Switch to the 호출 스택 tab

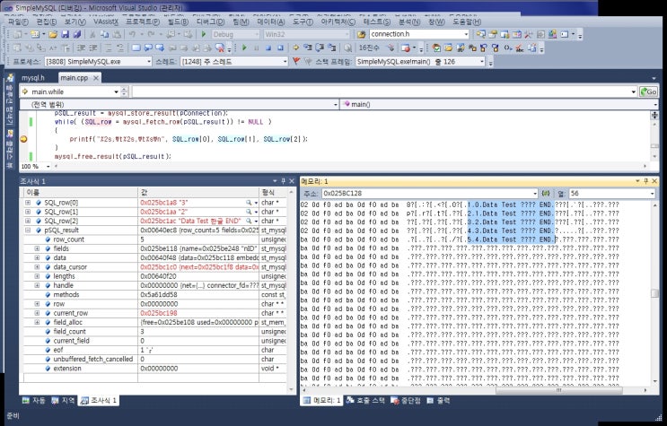365,401
